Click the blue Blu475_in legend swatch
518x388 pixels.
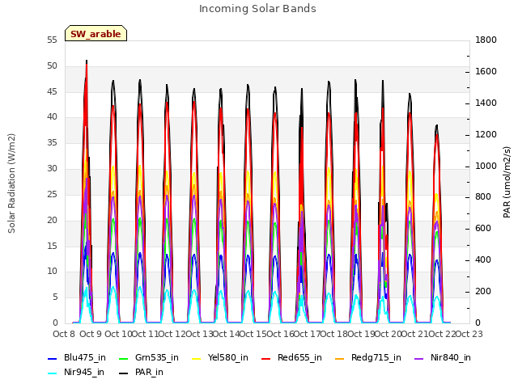[53, 359]
